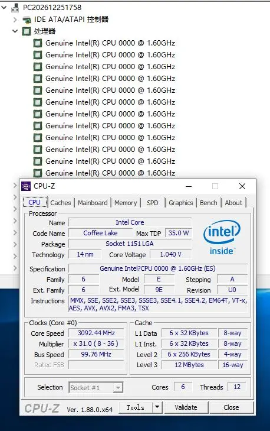
Task: Click the Coffee Lake code name value
Action: pyautogui.click(x=100, y=233)
